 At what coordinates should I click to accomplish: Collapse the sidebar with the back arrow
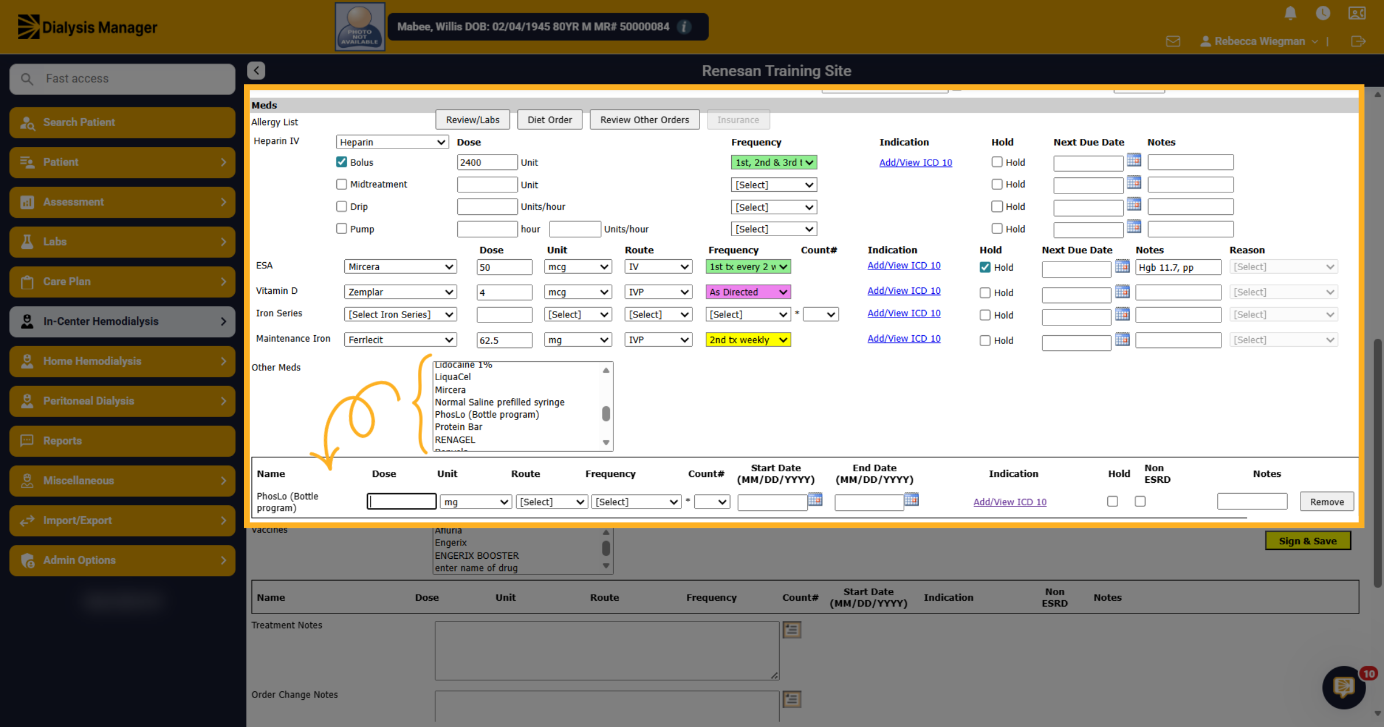point(256,70)
